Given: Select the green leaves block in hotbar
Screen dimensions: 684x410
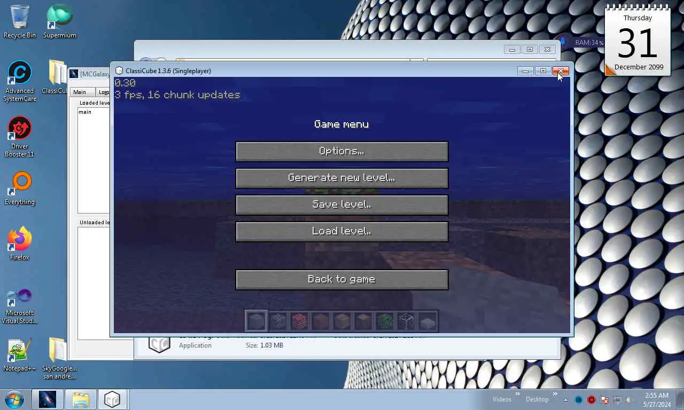Looking at the screenshot, I should click(385, 321).
